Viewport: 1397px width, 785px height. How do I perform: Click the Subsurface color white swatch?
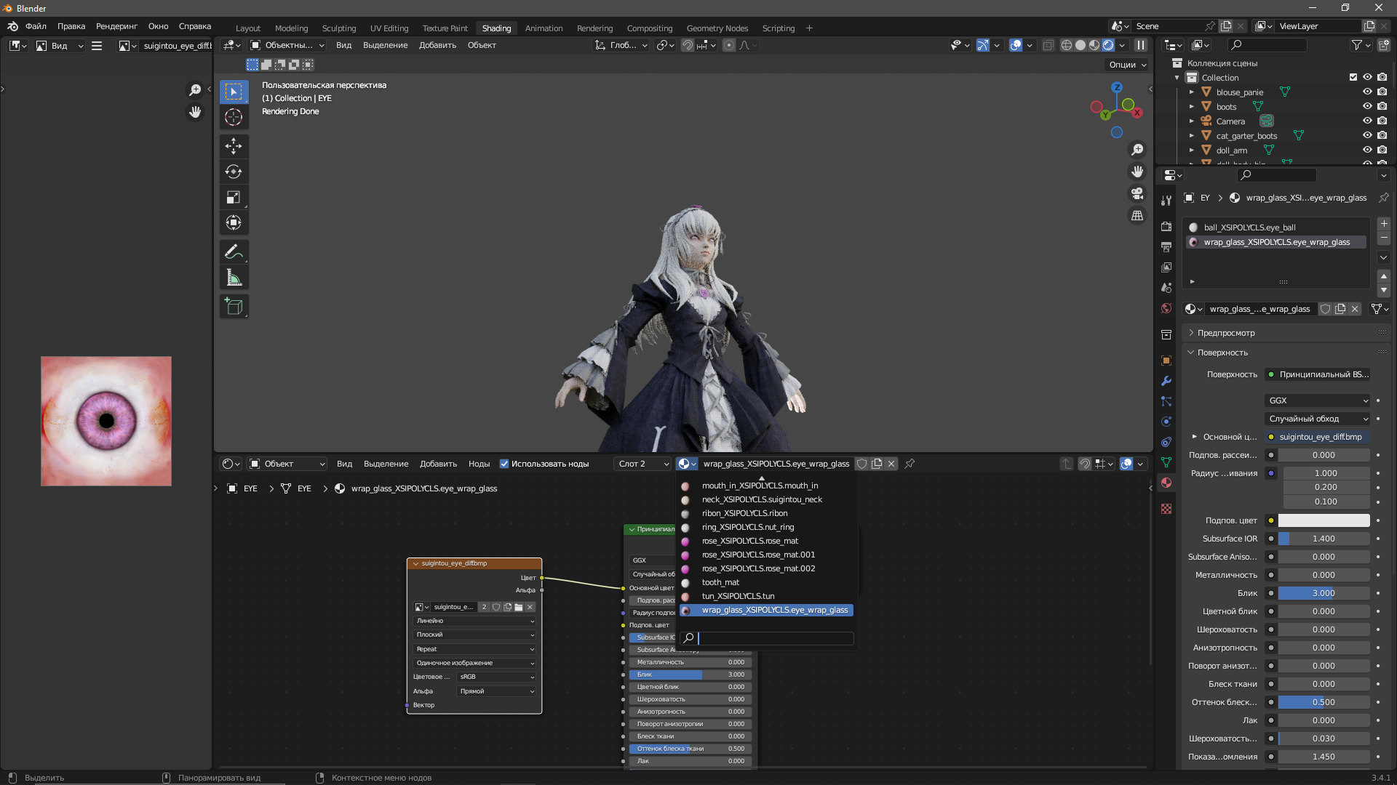(1324, 520)
